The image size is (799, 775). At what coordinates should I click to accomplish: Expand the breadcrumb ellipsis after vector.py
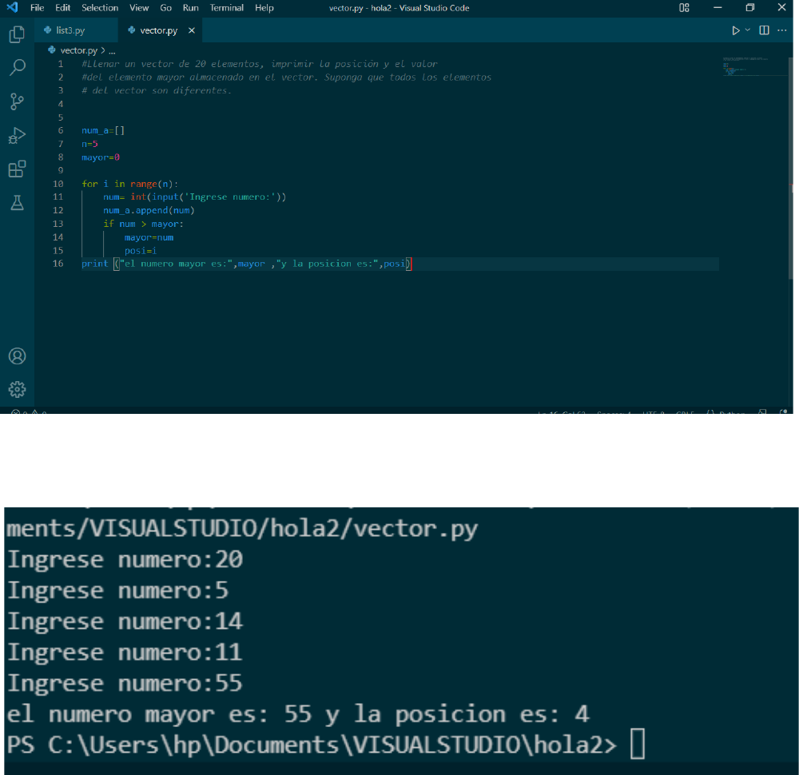pyautogui.click(x=112, y=50)
